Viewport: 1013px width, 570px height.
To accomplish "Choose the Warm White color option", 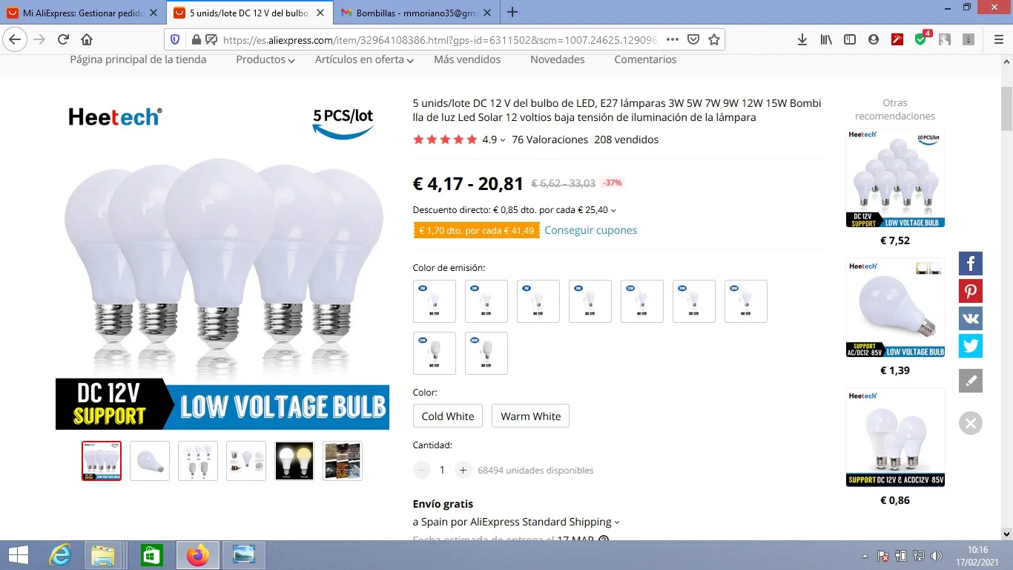I will pyautogui.click(x=531, y=416).
